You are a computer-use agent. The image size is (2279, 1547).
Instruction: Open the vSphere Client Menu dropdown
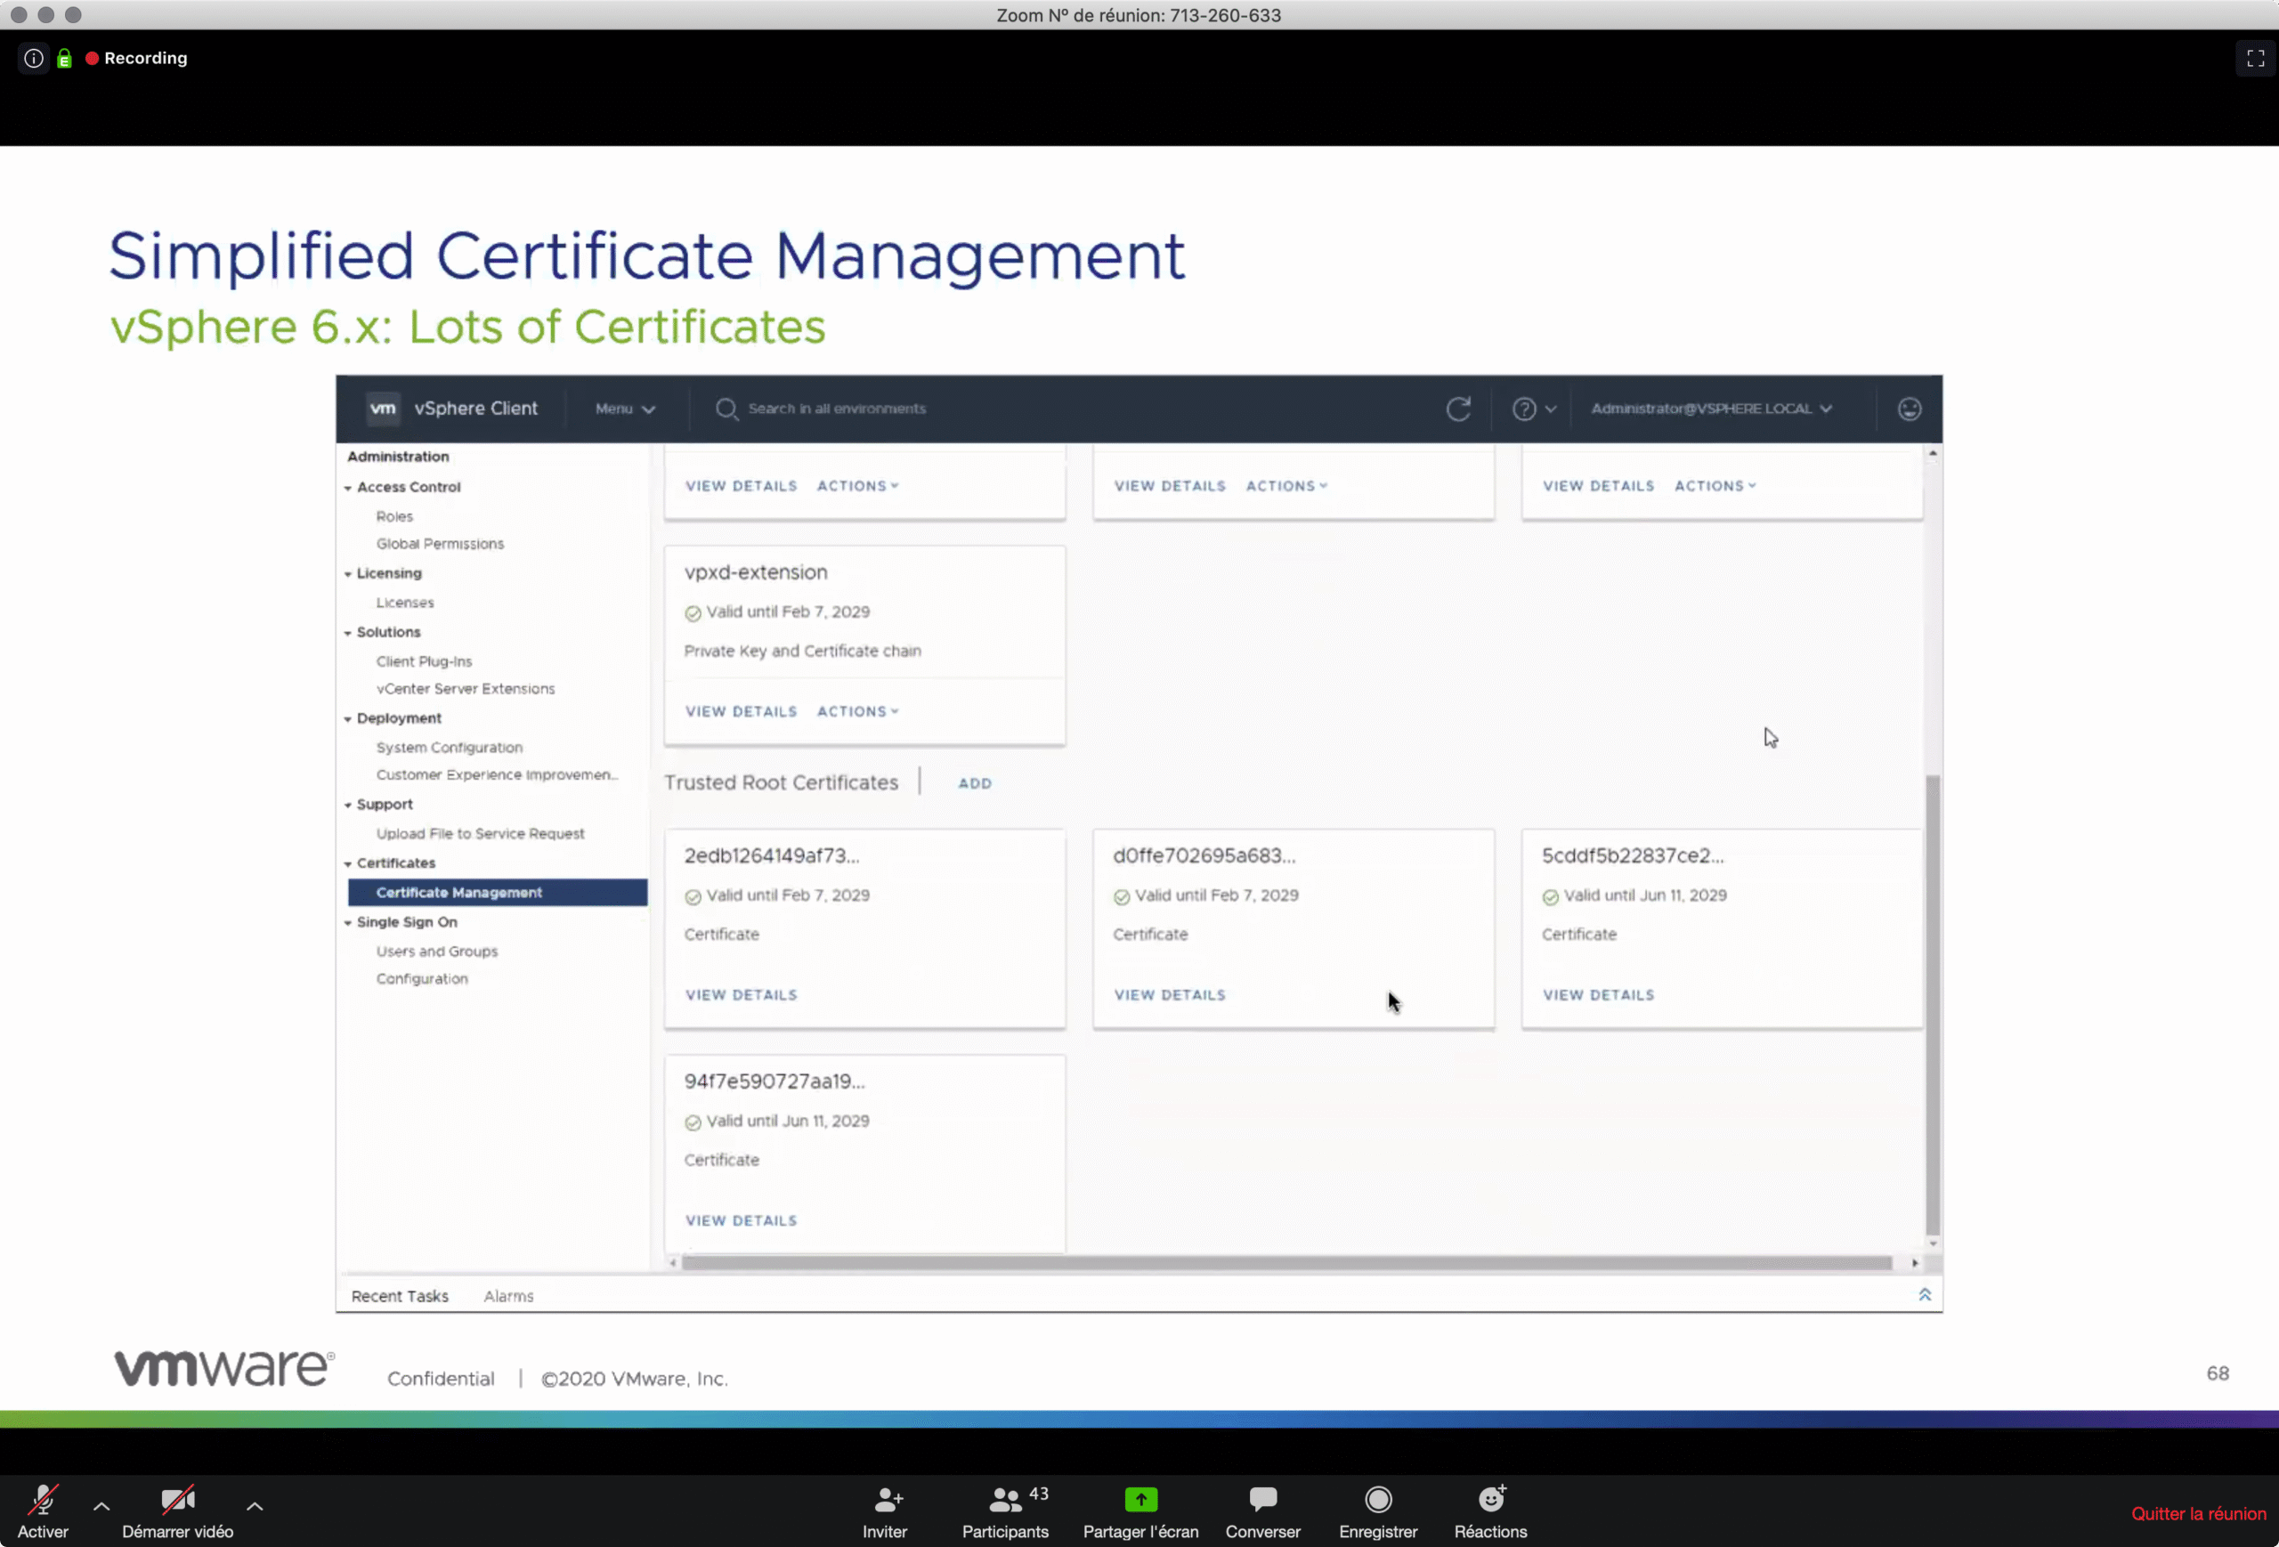coord(625,409)
